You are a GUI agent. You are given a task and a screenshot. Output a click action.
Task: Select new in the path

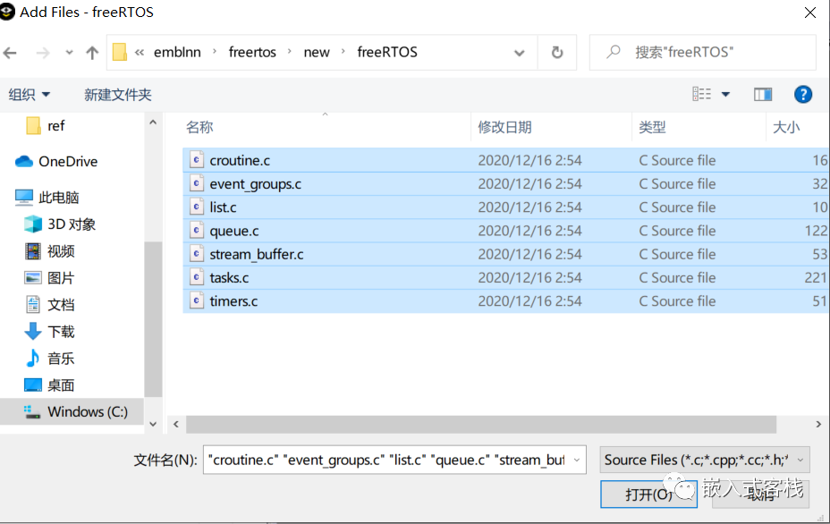317,52
